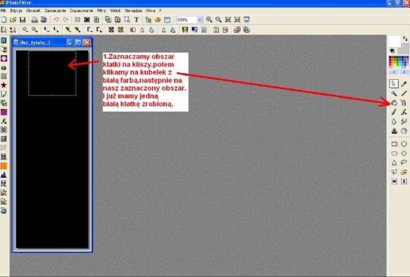The image size is (410, 277).
Task: Click the fx sidebar icon
Action: pyautogui.click(x=4, y=121)
